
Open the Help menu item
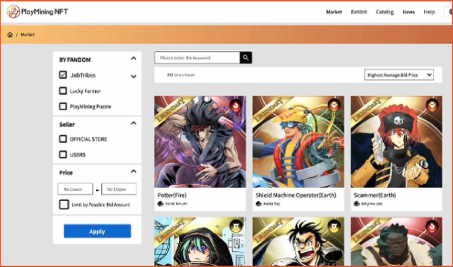tap(429, 12)
